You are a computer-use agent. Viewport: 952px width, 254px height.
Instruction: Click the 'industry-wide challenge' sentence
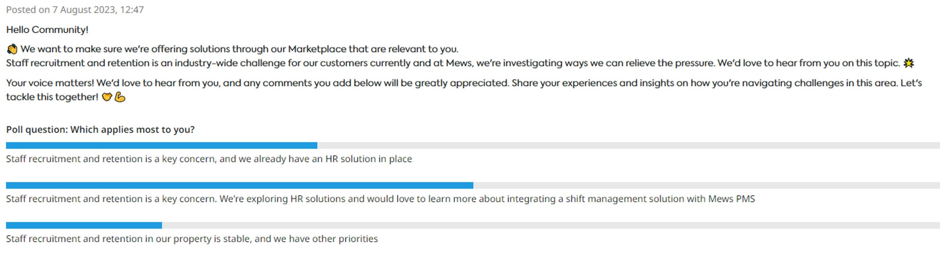(452, 63)
